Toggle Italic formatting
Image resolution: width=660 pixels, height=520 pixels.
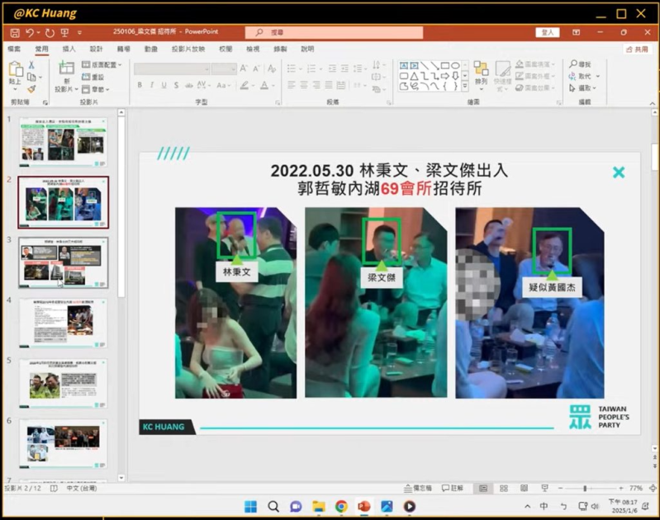[152, 85]
